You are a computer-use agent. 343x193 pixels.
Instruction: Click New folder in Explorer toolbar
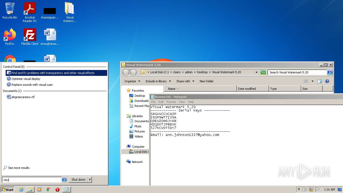(207, 81)
